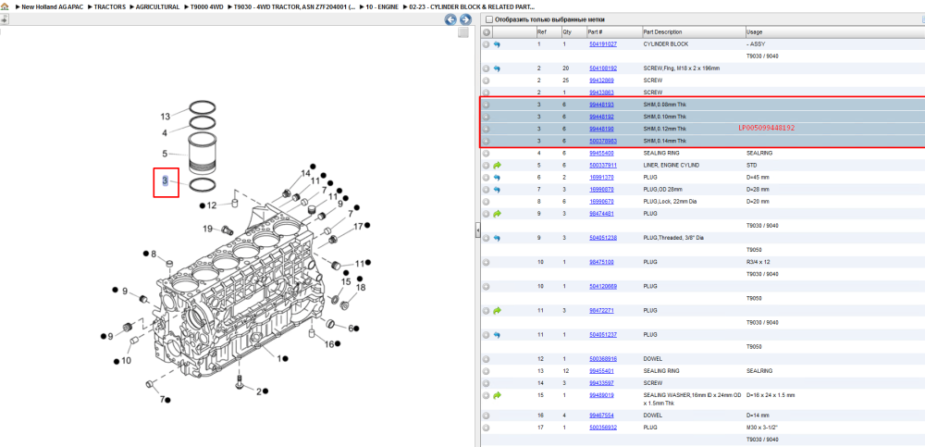The image size is (925, 447).
Task: Open part number link 99489019
Action: (602, 395)
